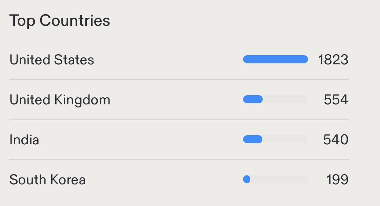Click the South Korea blue dot indicator

[247, 179]
